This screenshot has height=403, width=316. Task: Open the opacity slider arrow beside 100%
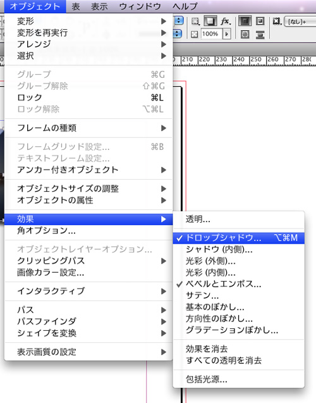226,34
